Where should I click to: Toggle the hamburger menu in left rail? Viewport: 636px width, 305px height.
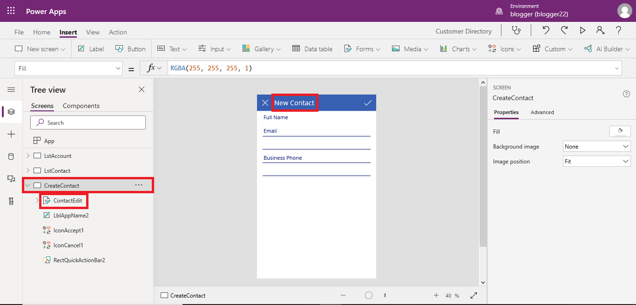tap(11, 90)
